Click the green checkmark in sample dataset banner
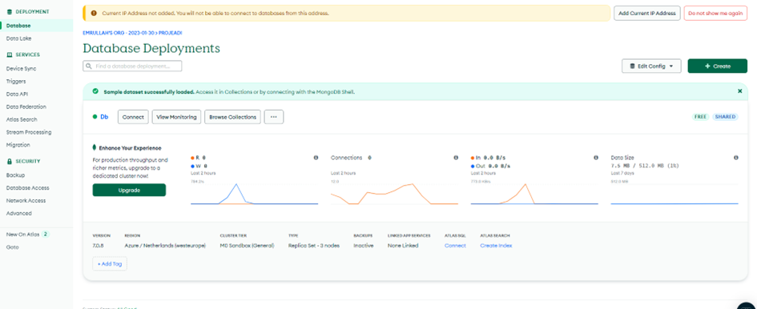This screenshot has width=757, height=309. tap(95, 90)
